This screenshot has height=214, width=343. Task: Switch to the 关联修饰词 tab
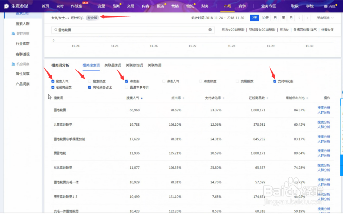pyautogui.click(x=134, y=65)
